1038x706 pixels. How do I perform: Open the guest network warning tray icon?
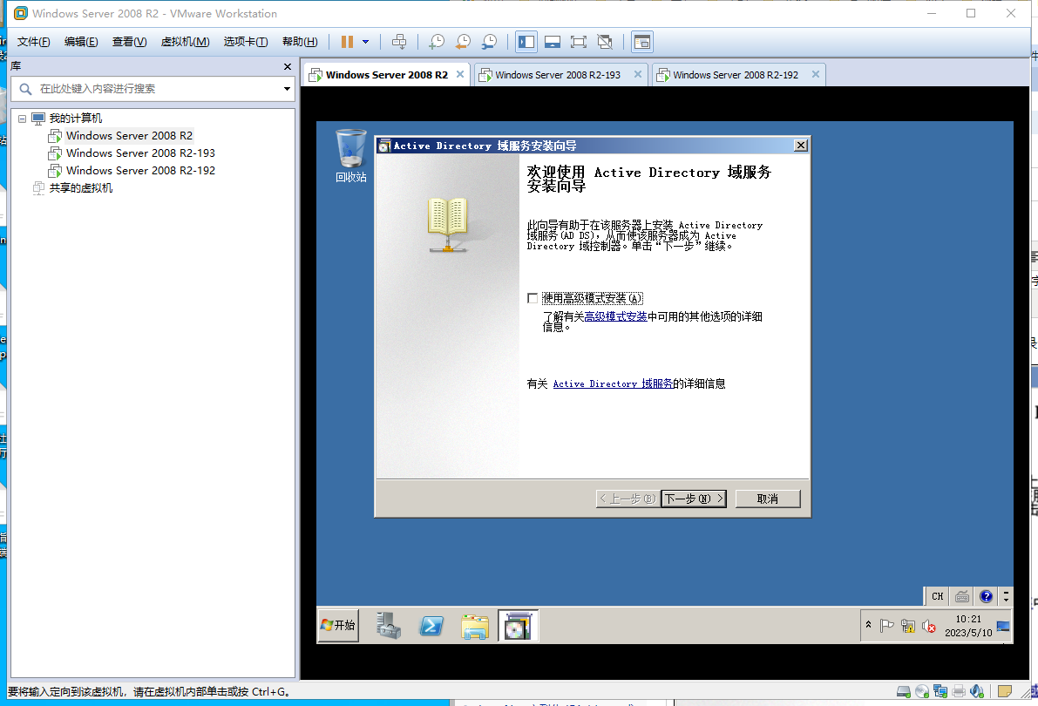coord(908,625)
